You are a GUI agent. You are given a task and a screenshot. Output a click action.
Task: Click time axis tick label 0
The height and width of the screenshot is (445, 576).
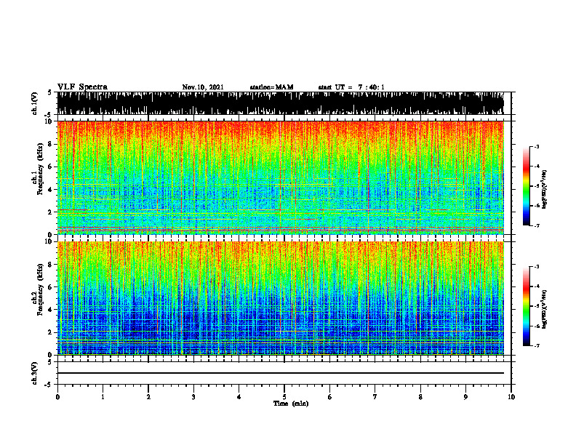(57, 397)
